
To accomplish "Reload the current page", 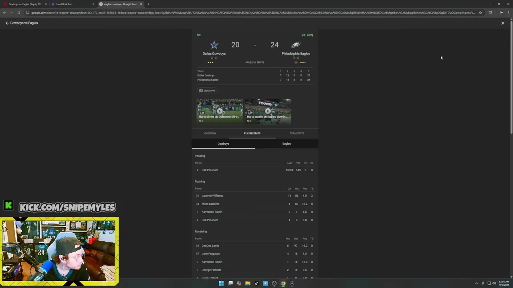I will 18,12.
